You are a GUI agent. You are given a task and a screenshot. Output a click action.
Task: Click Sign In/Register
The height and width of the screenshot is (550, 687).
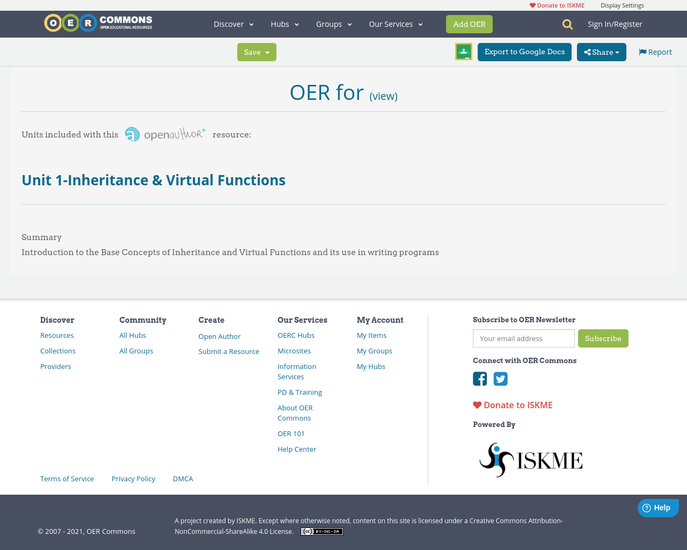pyautogui.click(x=615, y=23)
